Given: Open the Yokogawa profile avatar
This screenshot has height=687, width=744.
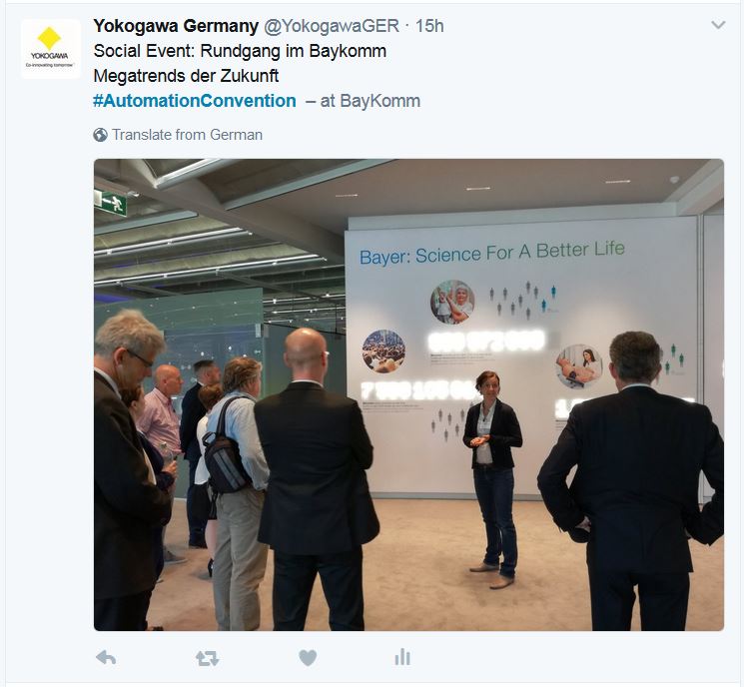Looking at the screenshot, I should pos(51,48).
